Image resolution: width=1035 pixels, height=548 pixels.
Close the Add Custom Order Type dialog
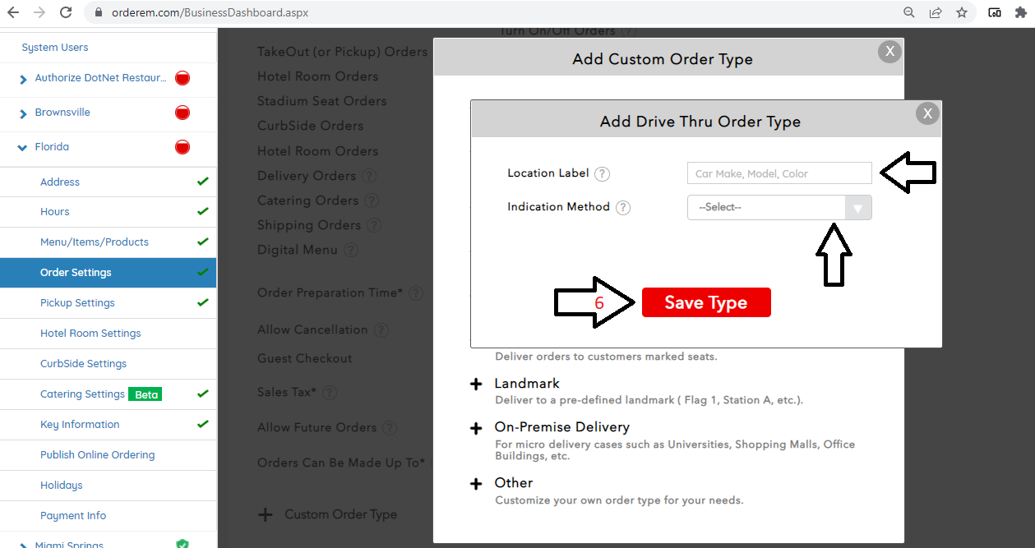(x=889, y=51)
